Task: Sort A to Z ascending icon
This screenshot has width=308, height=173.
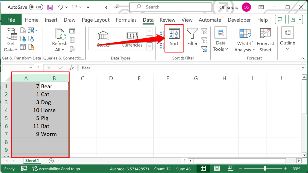Action: point(162,34)
